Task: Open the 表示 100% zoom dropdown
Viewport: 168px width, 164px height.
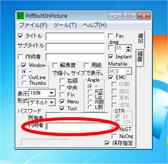Action: 52,93
